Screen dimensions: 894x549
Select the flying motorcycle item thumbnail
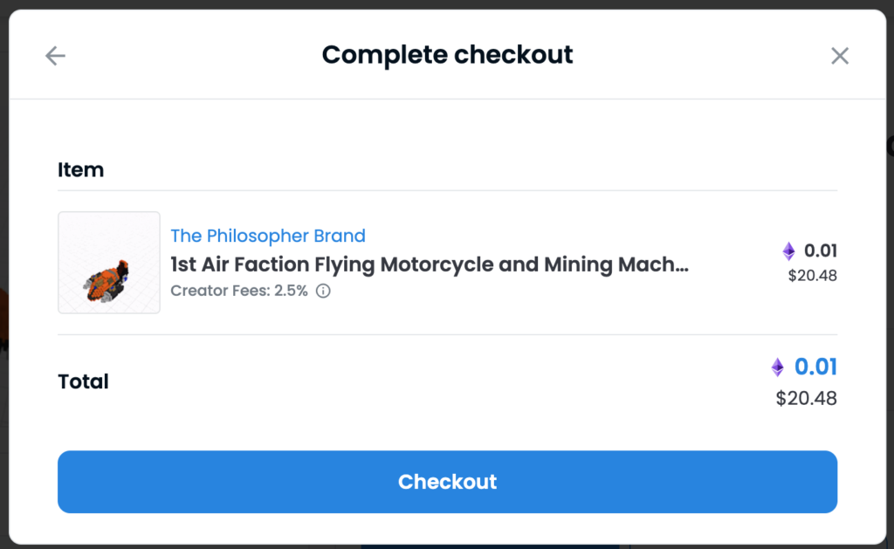coord(109,262)
